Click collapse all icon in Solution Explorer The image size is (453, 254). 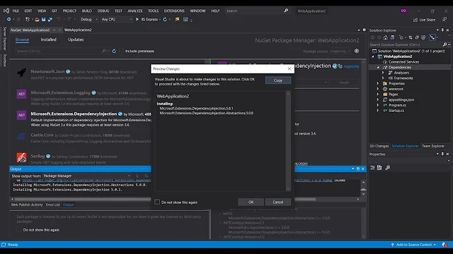[417, 38]
